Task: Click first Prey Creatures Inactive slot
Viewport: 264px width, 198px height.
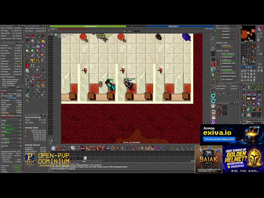Action: [226, 31]
